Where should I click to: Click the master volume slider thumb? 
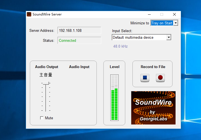[46, 83]
